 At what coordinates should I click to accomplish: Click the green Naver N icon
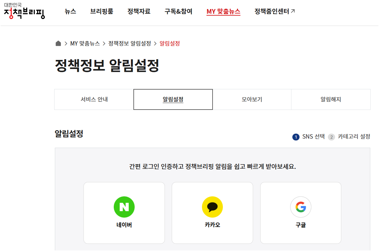[124, 207]
